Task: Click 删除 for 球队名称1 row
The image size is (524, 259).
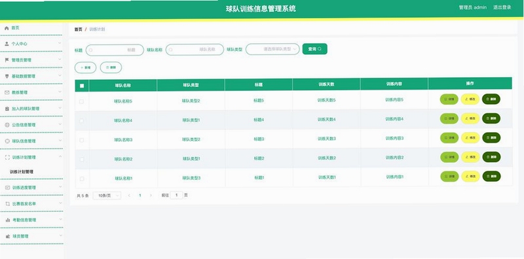Action: 492,177
